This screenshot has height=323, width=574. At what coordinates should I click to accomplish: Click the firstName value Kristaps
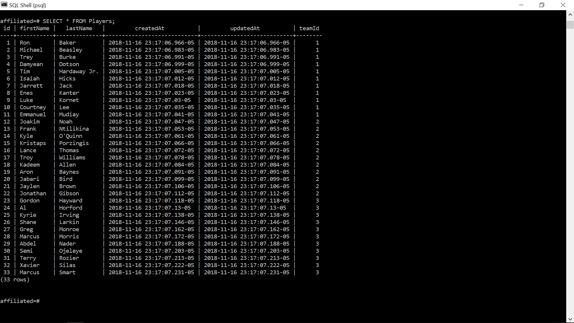33,143
